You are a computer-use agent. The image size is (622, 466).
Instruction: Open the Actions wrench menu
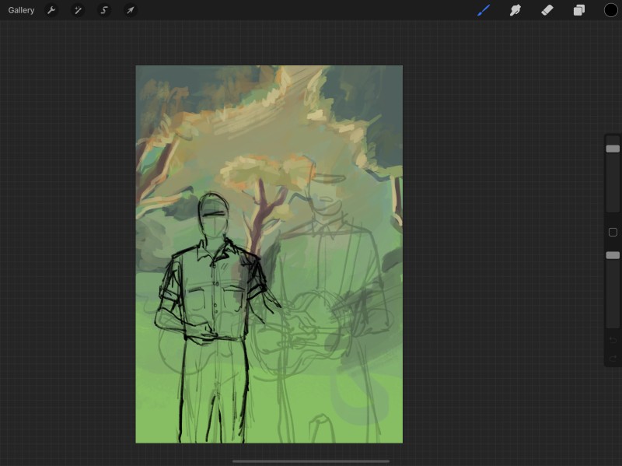point(51,10)
